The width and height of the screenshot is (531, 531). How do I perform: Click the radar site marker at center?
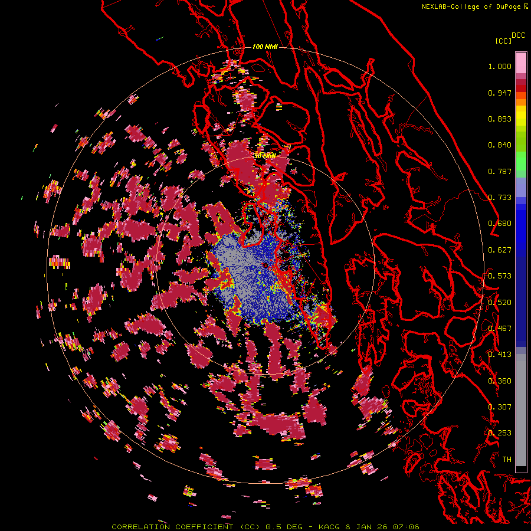(265, 265)
